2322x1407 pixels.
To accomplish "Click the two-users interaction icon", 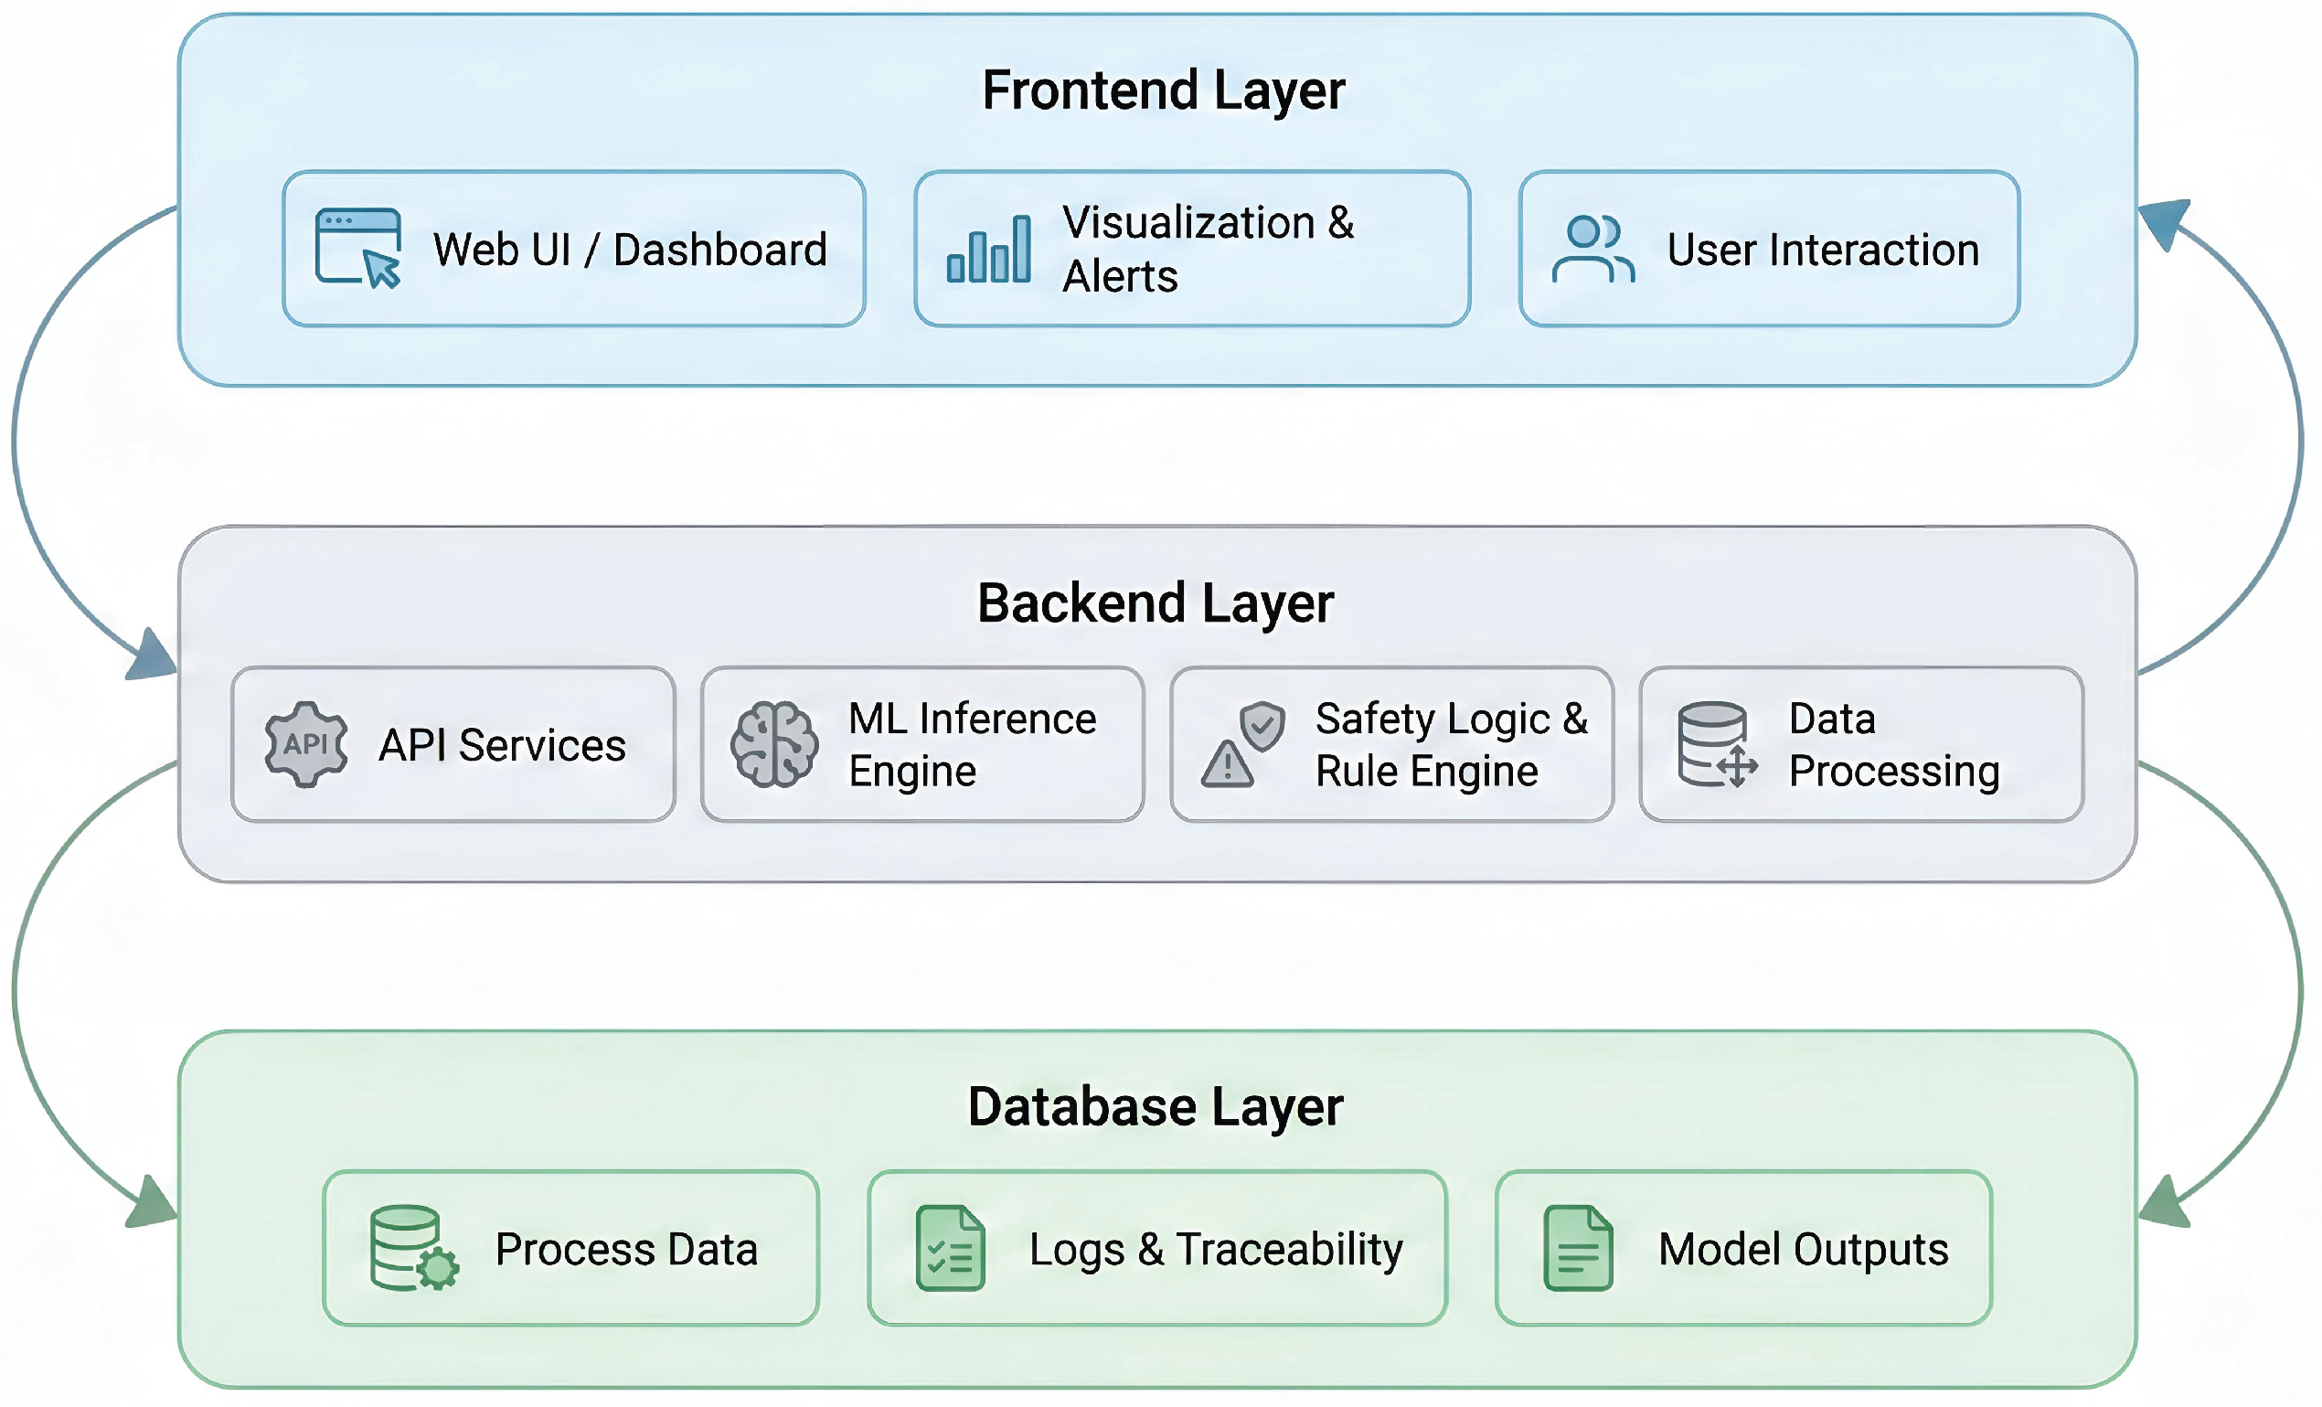I will pyautogui.click(x=1592, y=249).
